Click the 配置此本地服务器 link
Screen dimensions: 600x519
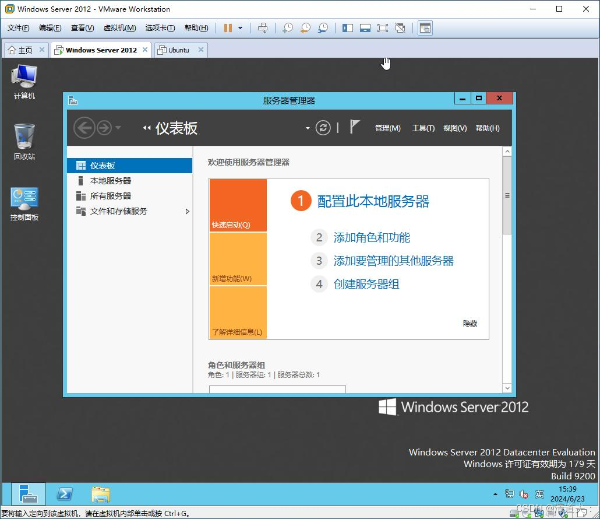373,201
